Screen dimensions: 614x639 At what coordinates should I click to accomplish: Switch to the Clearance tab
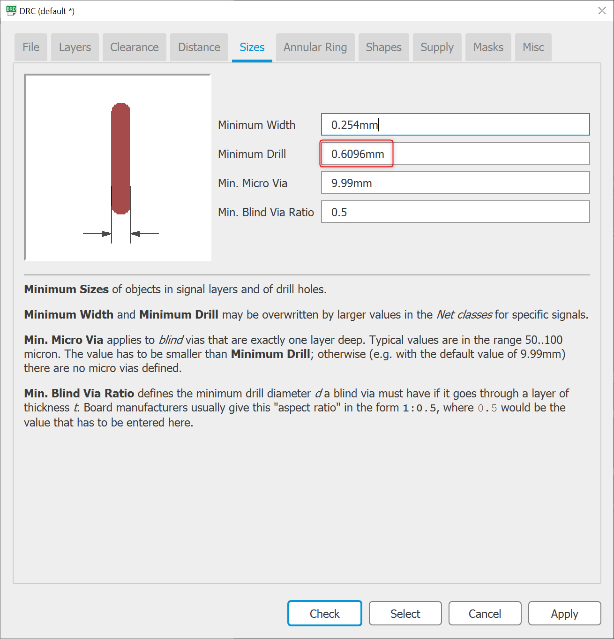[x=134, y=47]
